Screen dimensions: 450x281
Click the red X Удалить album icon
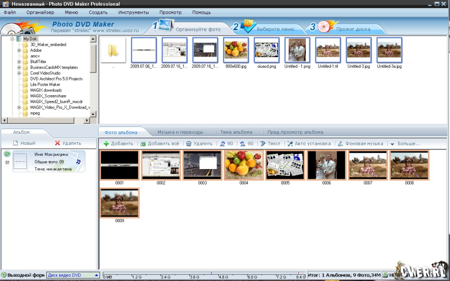(x=58, y=143)
